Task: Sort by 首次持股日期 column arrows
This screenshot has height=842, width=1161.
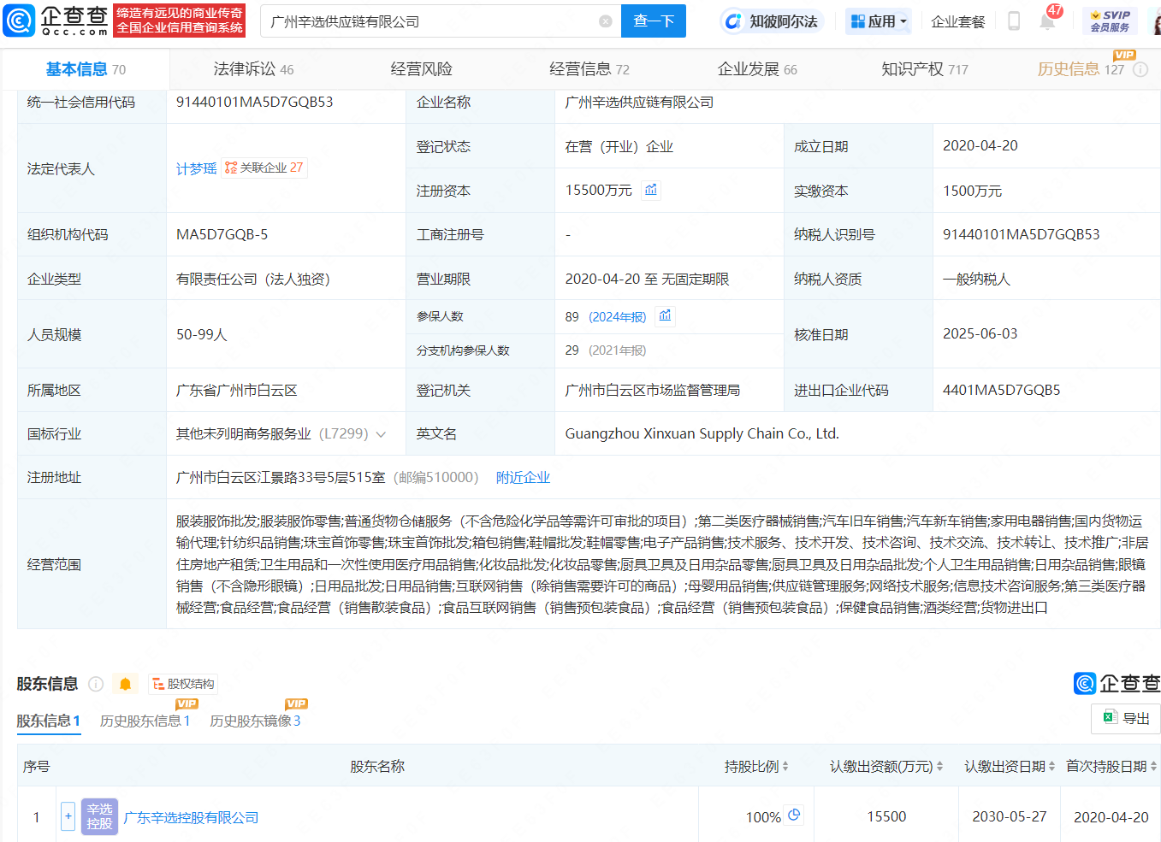Action: pos(1153,767)
